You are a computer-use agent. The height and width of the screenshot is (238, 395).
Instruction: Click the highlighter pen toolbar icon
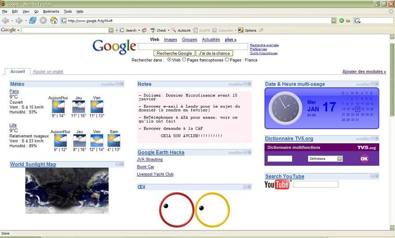pos(261,30)
